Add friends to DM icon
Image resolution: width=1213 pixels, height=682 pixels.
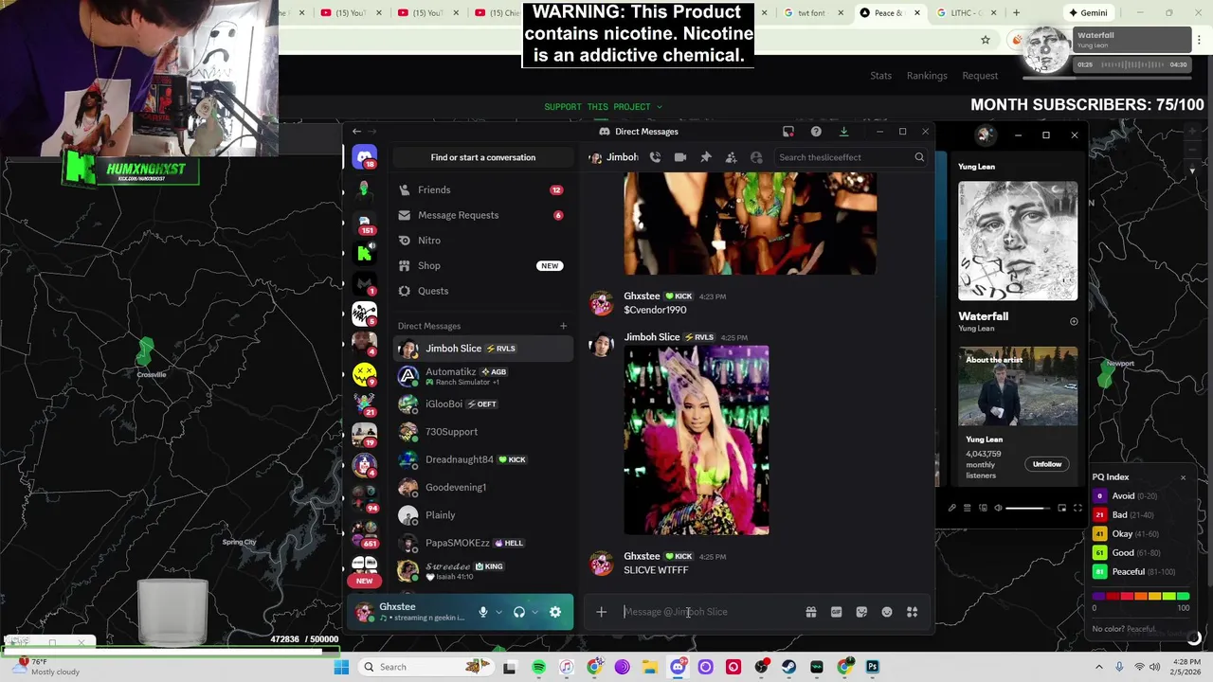click(731, 157)
